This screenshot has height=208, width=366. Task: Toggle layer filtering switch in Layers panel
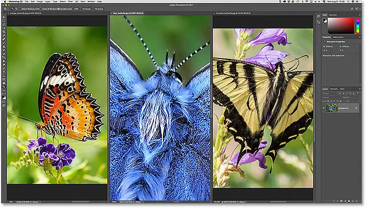click(358, 93)
